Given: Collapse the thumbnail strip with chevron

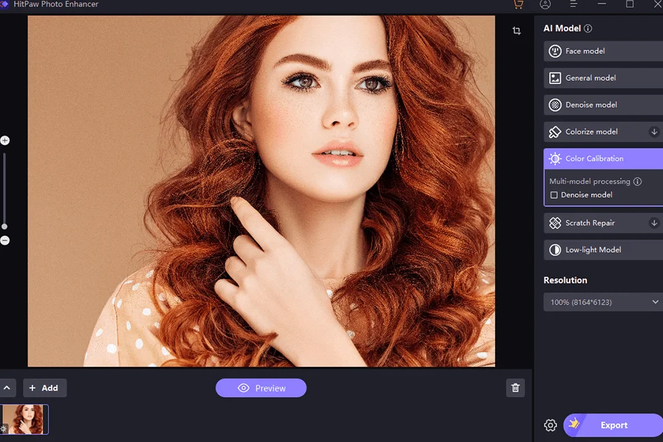Looking at the screenshot, I should tap(6, 388).
